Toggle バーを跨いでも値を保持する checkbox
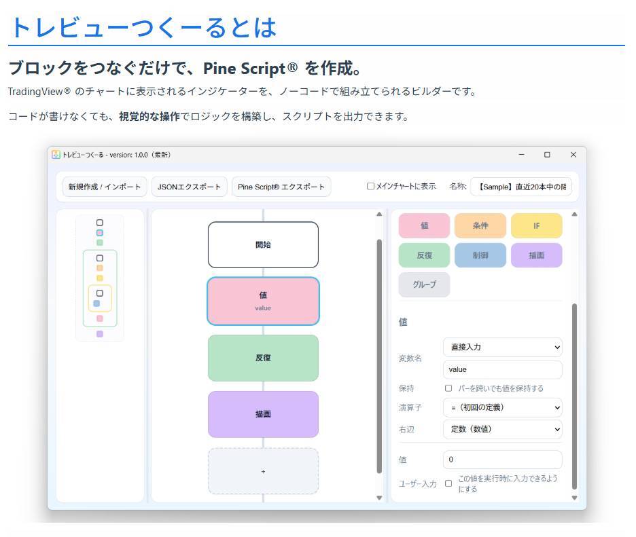 point(448,388)
